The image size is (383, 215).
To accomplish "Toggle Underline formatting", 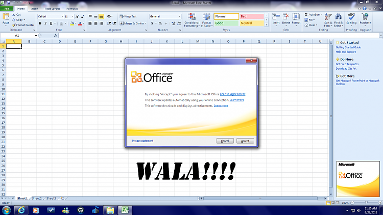I will pos(51,23).
